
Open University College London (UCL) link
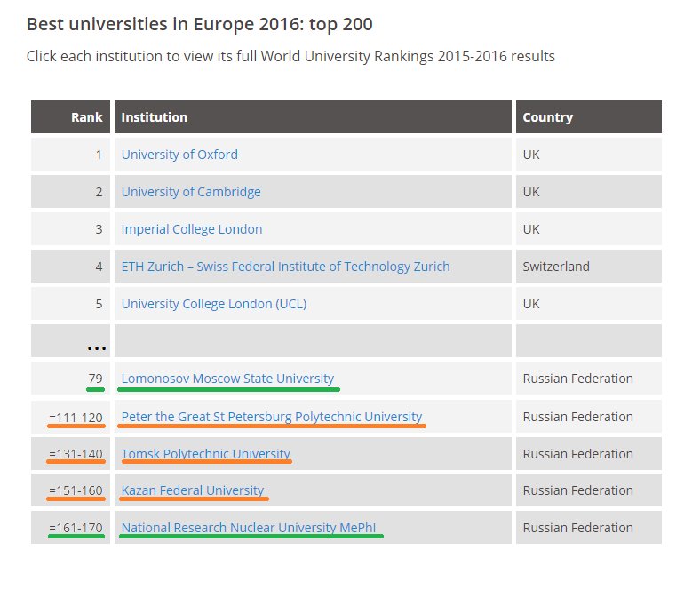pos(214,304)
